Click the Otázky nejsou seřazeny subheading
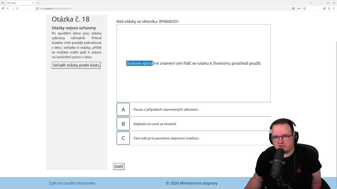This screenshot has height=189, width=337. click(74, 28)
